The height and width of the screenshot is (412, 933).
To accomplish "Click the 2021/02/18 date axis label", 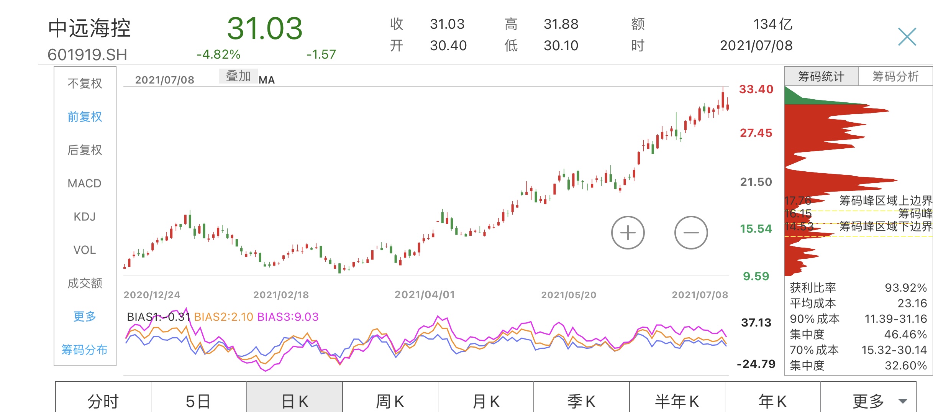I will 281,295.
